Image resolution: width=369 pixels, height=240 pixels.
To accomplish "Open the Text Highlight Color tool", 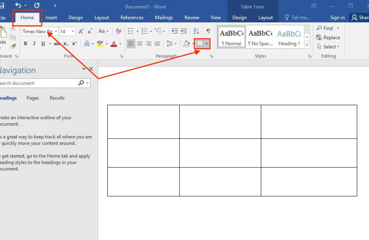I will tap(101, 44).
